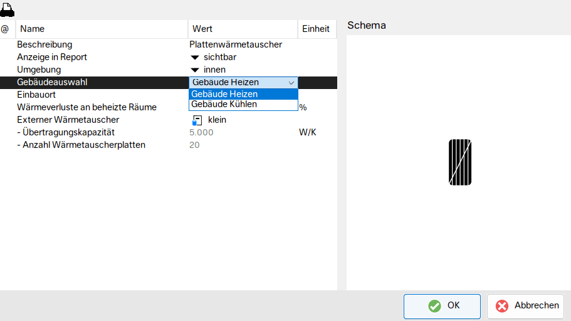Screen dimensions: 571x321
Task: Collapse the Gebäudeauswahl combo box chevron
Action: tap(291, 82)
